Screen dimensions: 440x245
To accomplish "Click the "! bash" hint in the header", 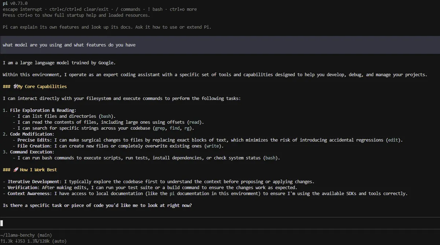I will click(x=155, y=9).
